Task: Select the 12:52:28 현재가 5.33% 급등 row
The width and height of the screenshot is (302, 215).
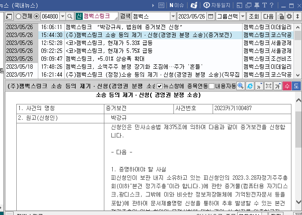Action: [150, 43]
